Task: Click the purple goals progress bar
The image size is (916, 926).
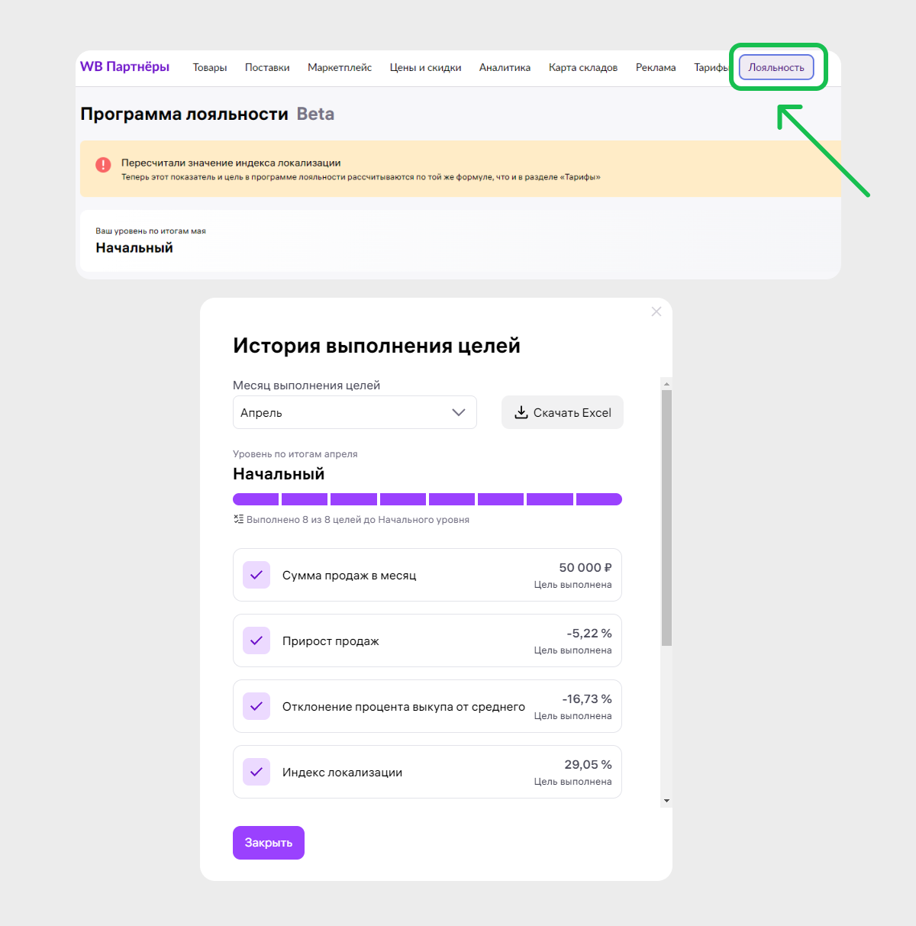Action: pos(427,499)
